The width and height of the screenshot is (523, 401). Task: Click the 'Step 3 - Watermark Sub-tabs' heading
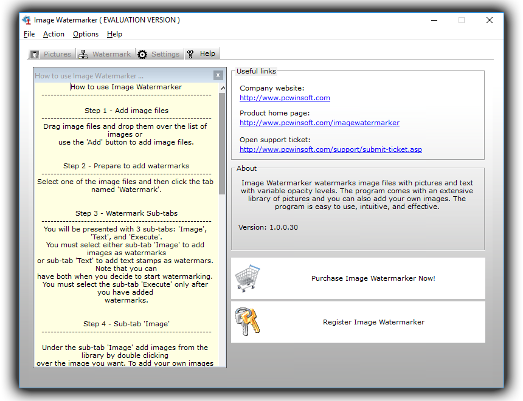point(126,213)
